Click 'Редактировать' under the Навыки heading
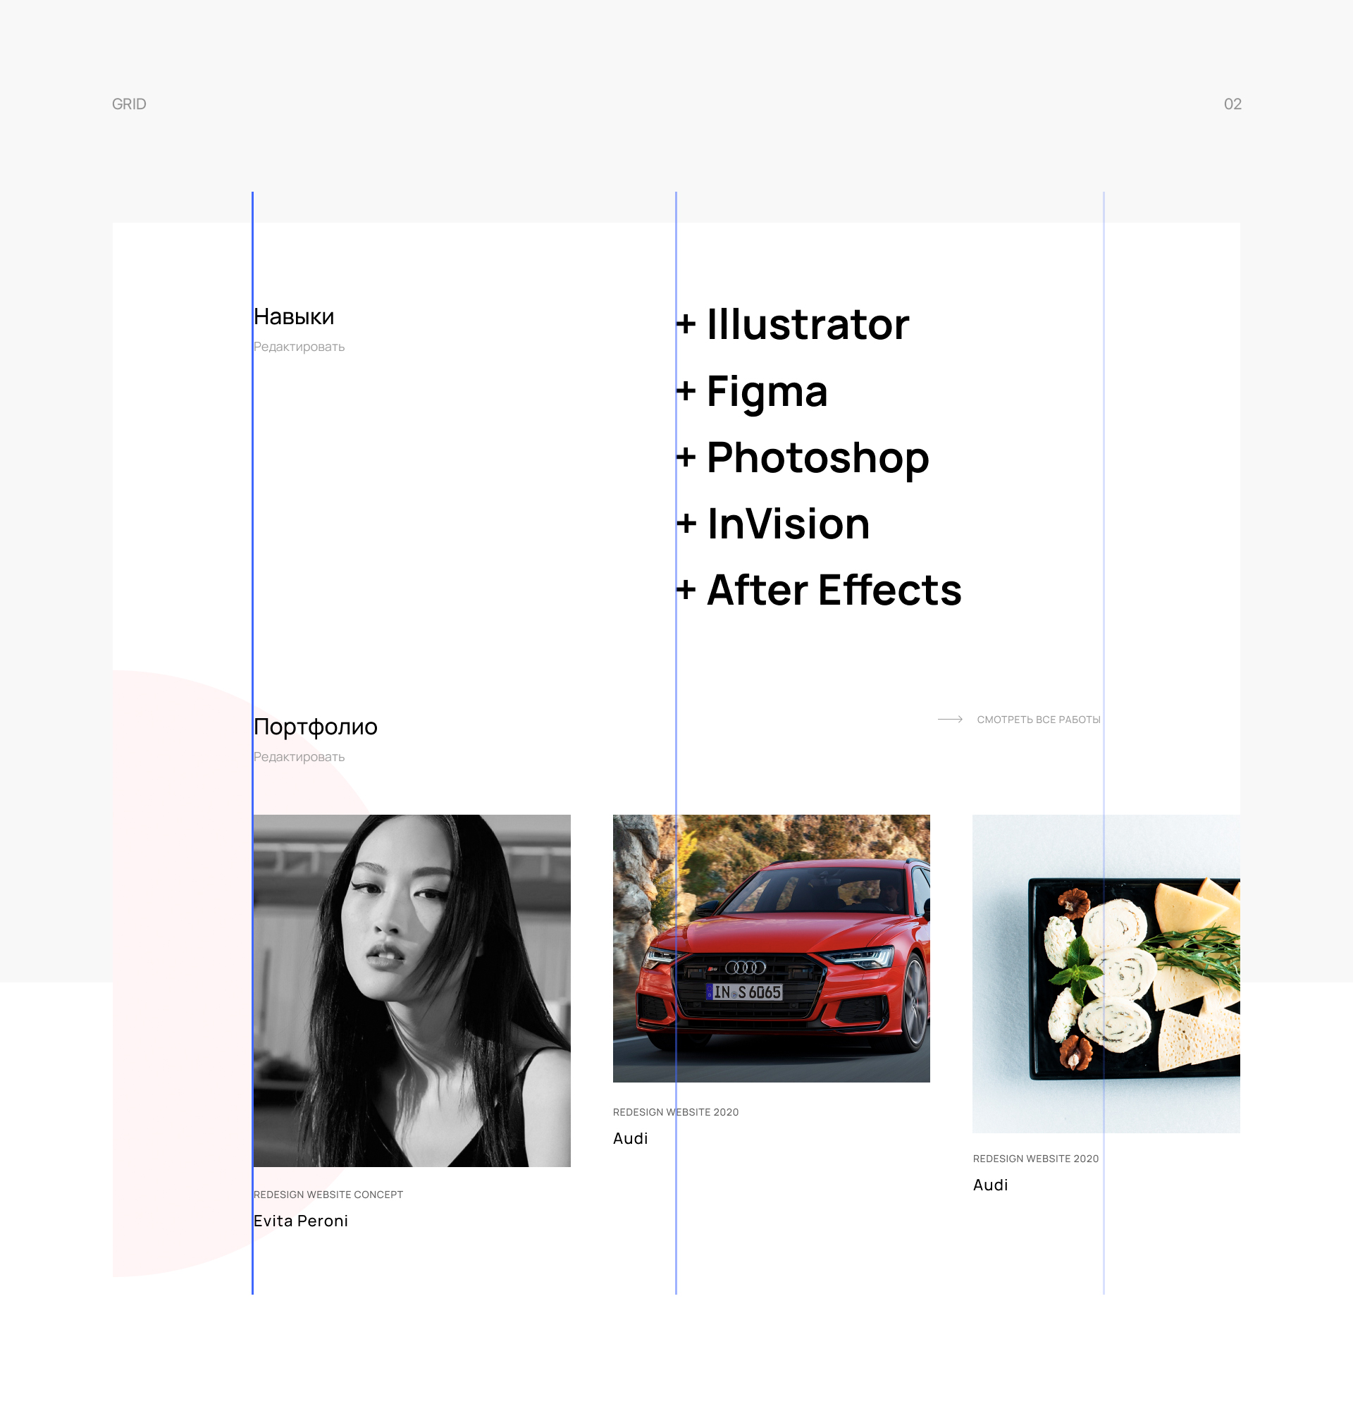The image size is (1353, 1406). click(299, 347)
